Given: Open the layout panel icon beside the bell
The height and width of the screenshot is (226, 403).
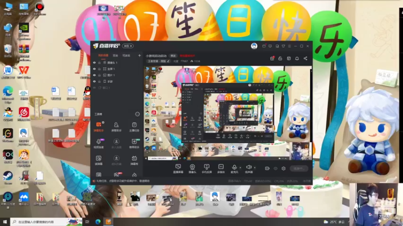Looking at the screenshot, I should click(x=289, y=58).
